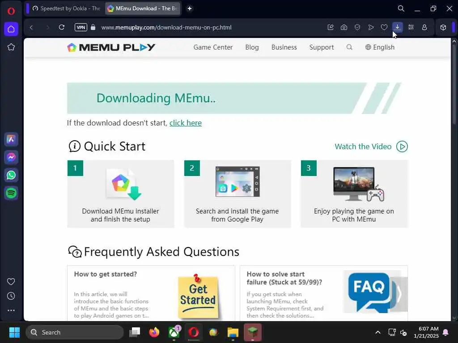
Task: Open WhatsApp in the Opera sidebar
Action: point(11,175)
